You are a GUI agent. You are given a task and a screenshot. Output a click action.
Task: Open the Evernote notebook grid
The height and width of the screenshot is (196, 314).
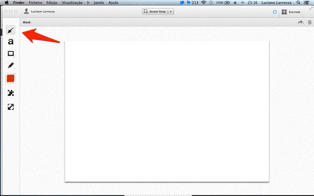pos(291,12)
